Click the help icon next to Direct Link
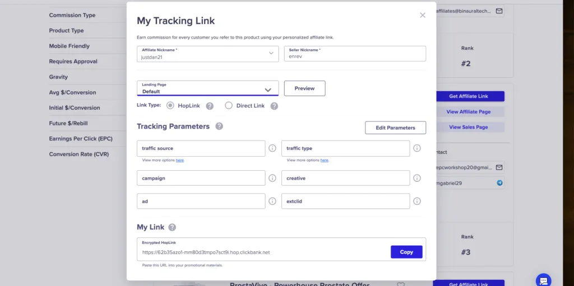This screenshot has width=574, height=286. [x=274, y=106]
